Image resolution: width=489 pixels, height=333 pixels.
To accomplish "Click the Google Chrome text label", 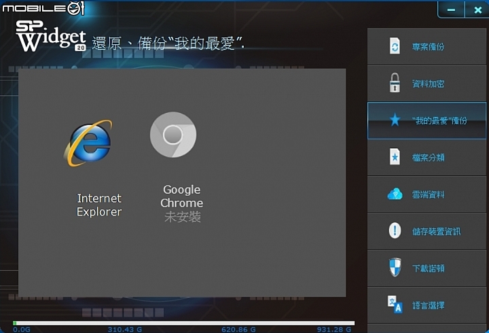I will pos(182,196).
